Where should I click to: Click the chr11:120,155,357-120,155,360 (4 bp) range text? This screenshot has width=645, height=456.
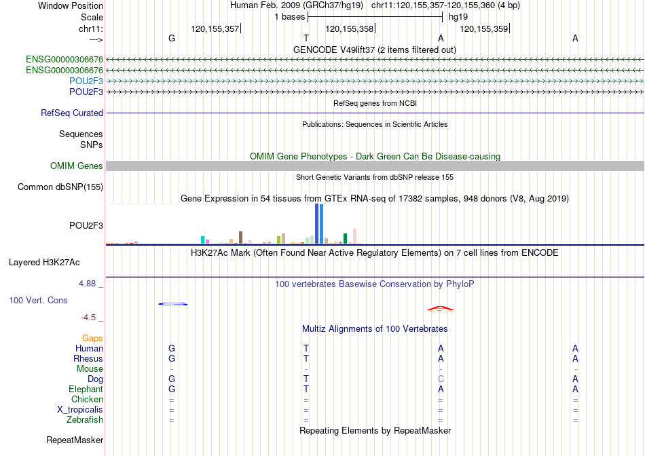[x=445, y=5]
